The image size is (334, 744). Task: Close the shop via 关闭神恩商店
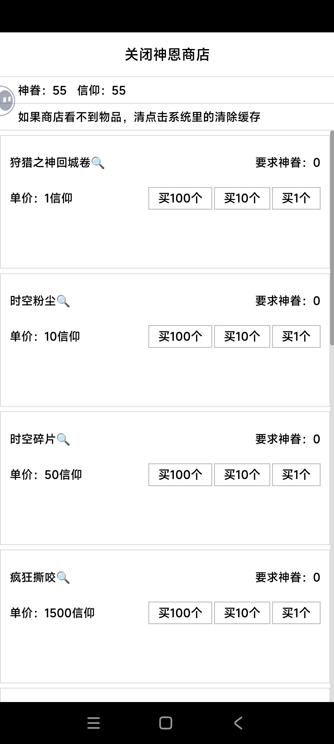tap(167, 55)
